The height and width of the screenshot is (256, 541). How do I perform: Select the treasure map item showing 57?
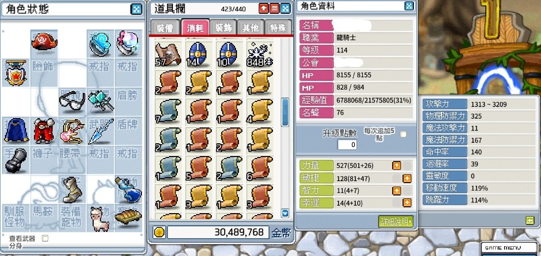point(168,55)
